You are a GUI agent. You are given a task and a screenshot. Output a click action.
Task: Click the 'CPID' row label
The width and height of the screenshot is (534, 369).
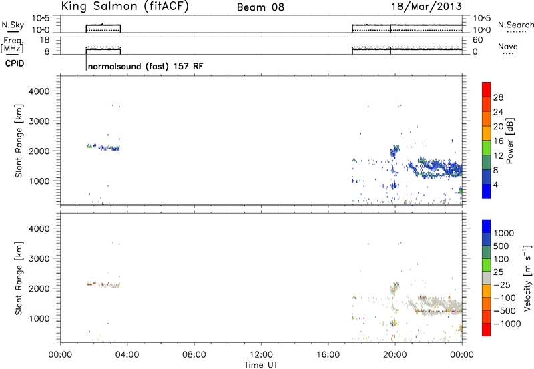(15, 63)
